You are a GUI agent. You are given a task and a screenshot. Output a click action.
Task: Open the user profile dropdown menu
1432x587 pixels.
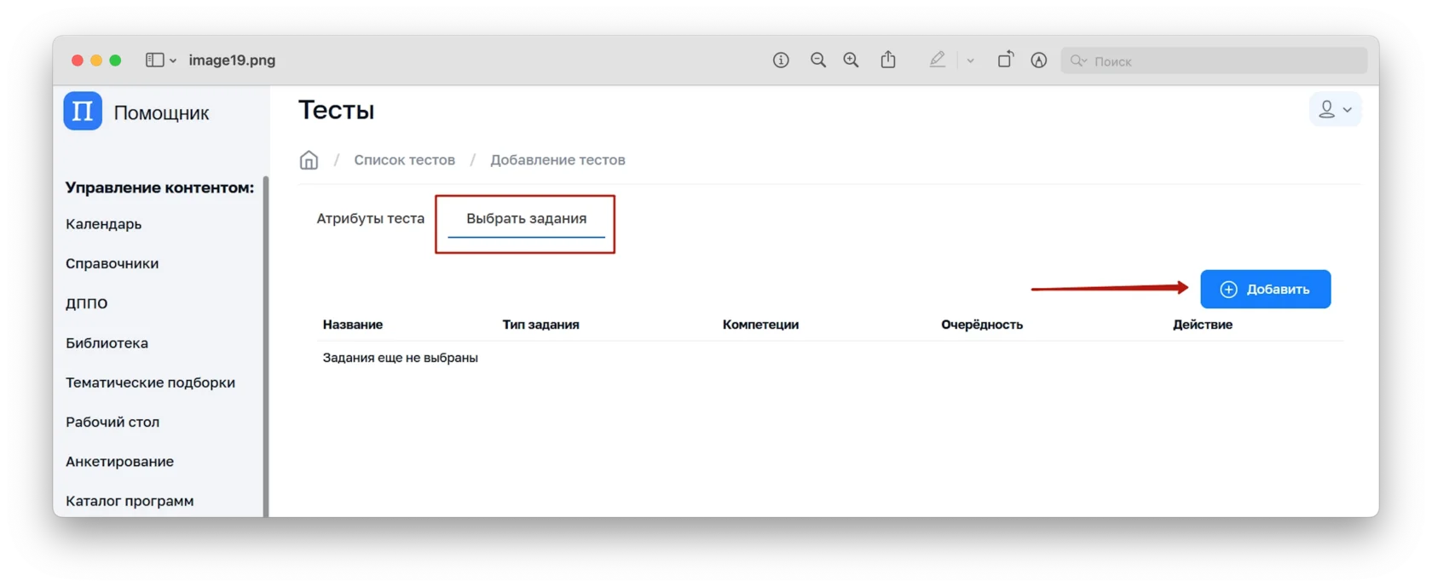pyautogui.click(x=1335, y=110)
